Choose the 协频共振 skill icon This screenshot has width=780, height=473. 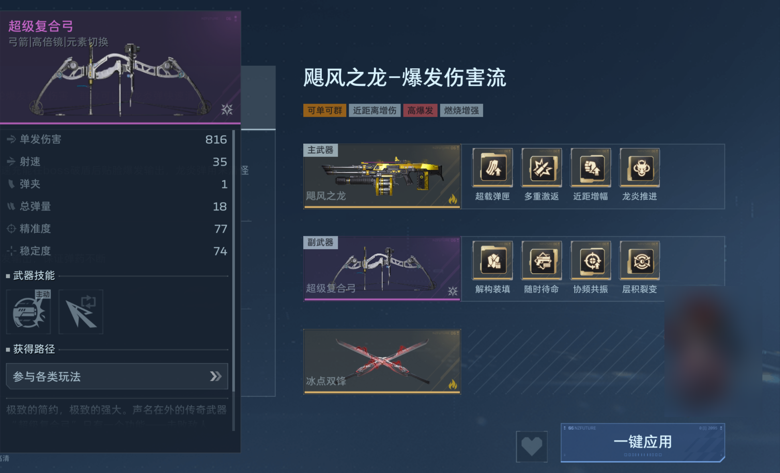590,260
